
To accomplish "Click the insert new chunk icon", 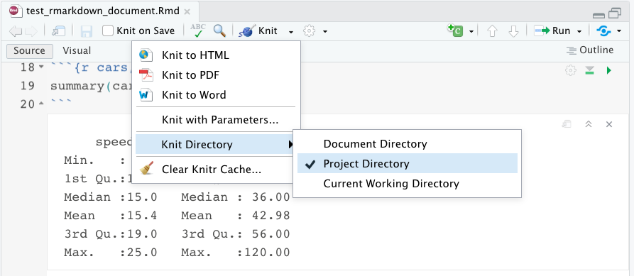I will 455,31.
